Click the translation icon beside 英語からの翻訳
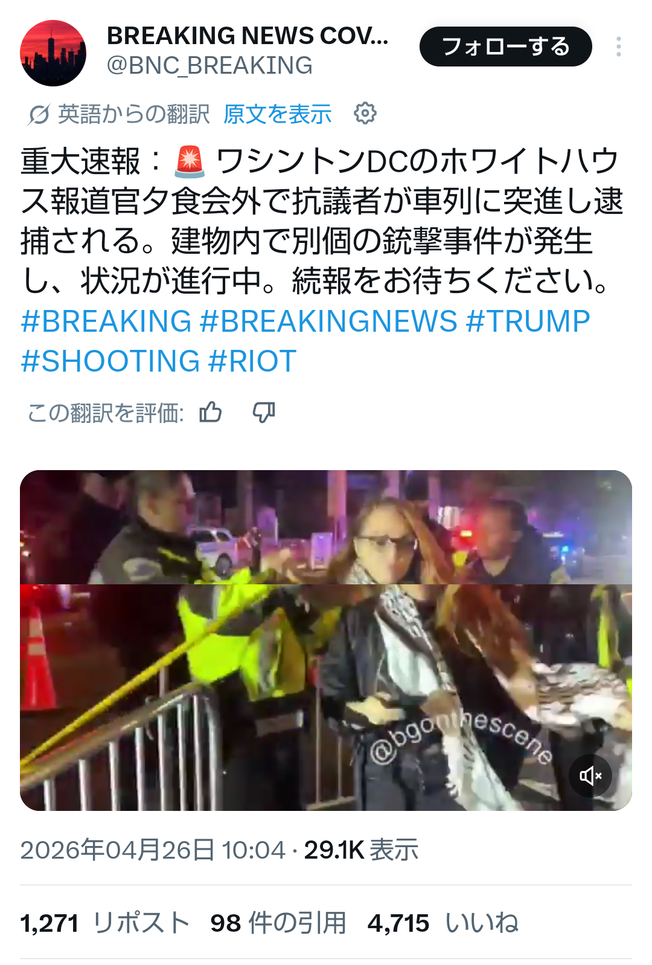 click(39, 114)
